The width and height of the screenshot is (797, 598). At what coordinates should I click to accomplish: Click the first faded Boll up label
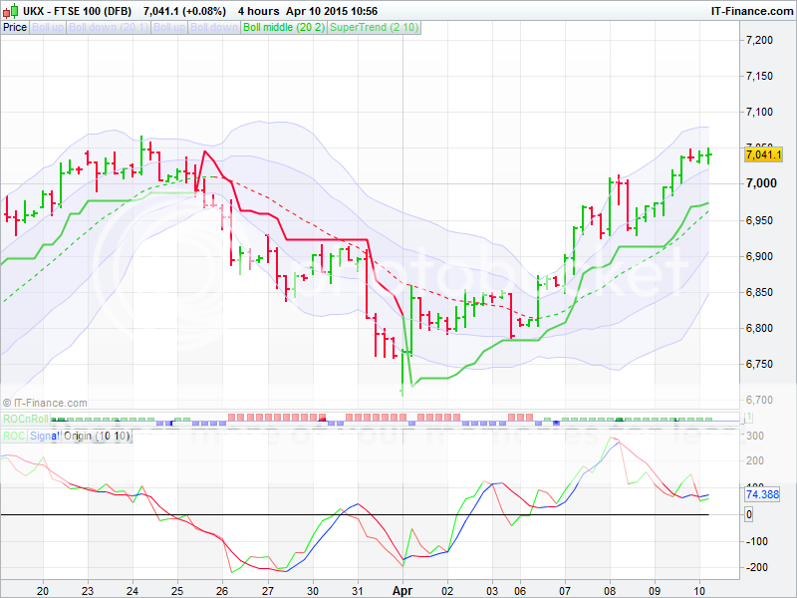[48, 27]
